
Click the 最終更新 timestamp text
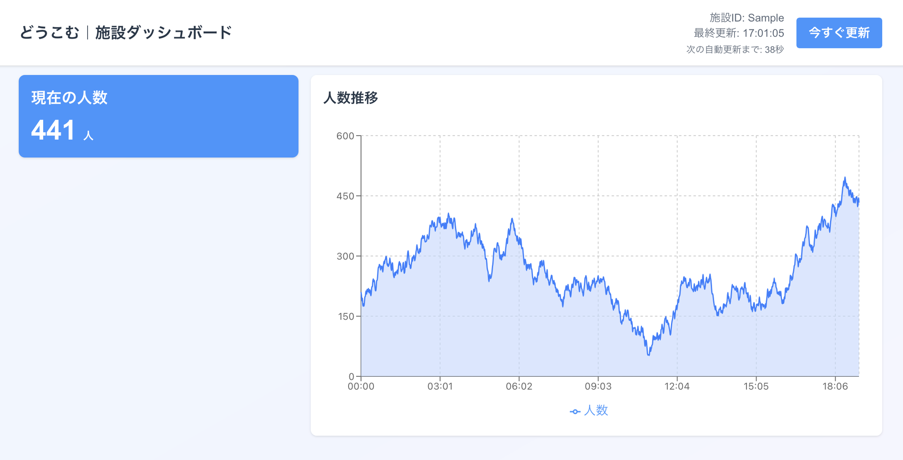tap(739, 33)
